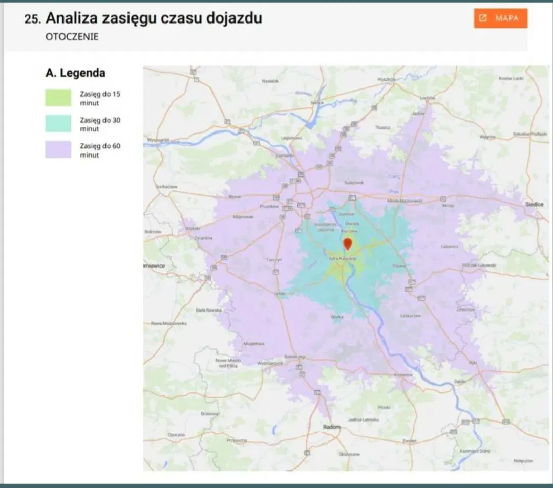Click the Warka town label on the map
This screenshot has height=488, width=553.
coord(336,317)
